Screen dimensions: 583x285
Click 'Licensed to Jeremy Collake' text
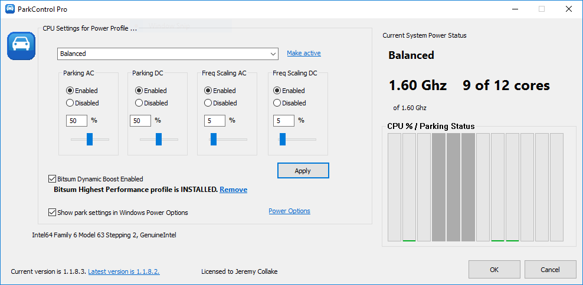click(240, 271)
